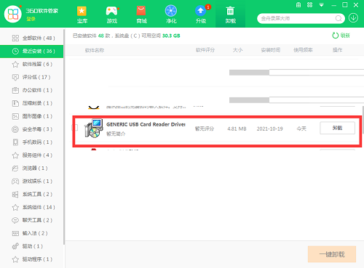The image size is (364, 268).
Task: Click the 登录 login link
Action: [31, 19]
